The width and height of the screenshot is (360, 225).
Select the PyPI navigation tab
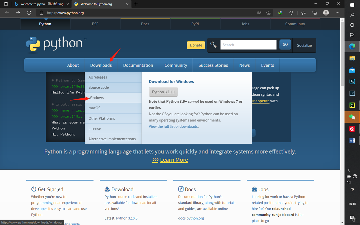click(x=195, y=24)
